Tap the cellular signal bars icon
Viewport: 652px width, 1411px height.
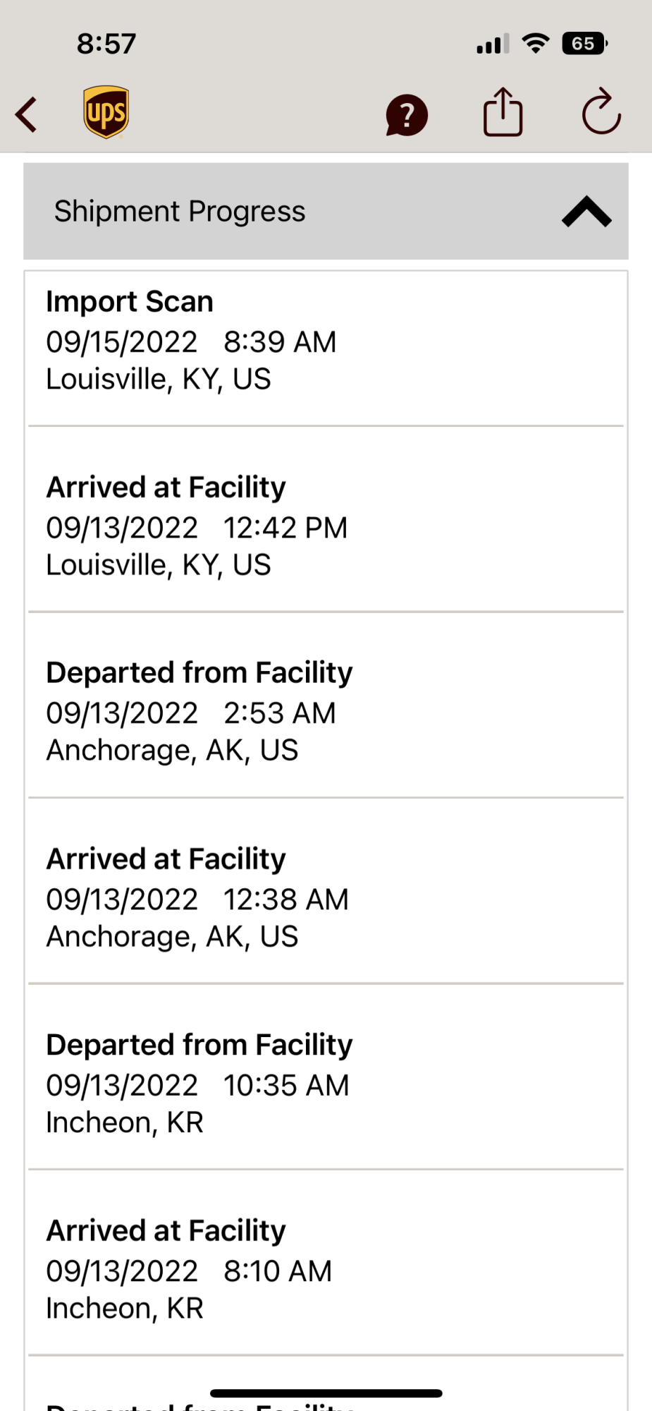click(x=493, y=44)
